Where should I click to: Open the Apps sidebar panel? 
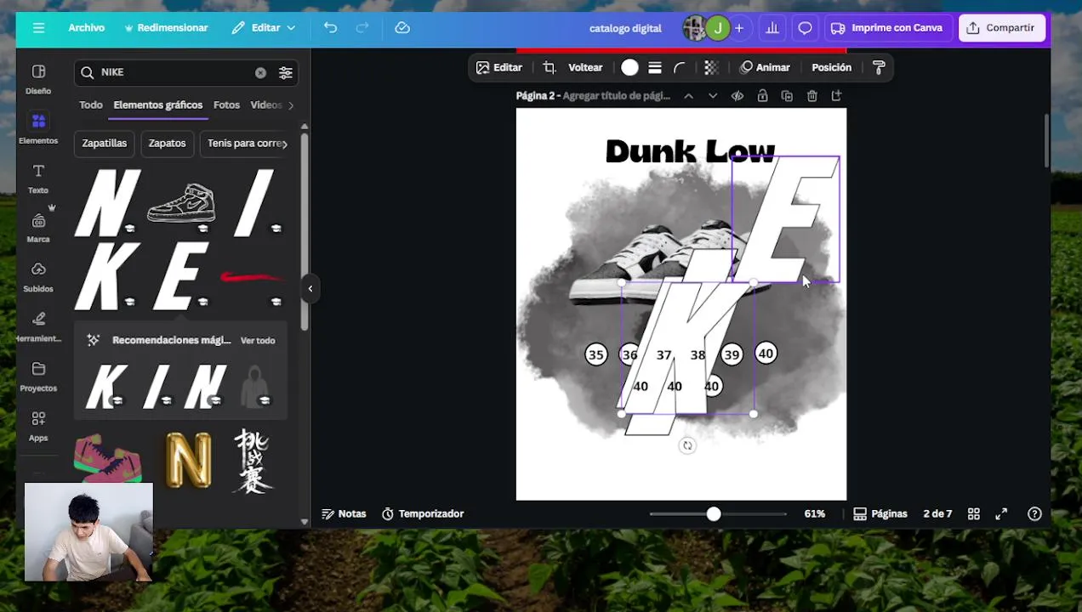(x=38, y=426)
